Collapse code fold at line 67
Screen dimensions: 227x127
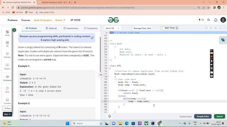coord(108,46)
